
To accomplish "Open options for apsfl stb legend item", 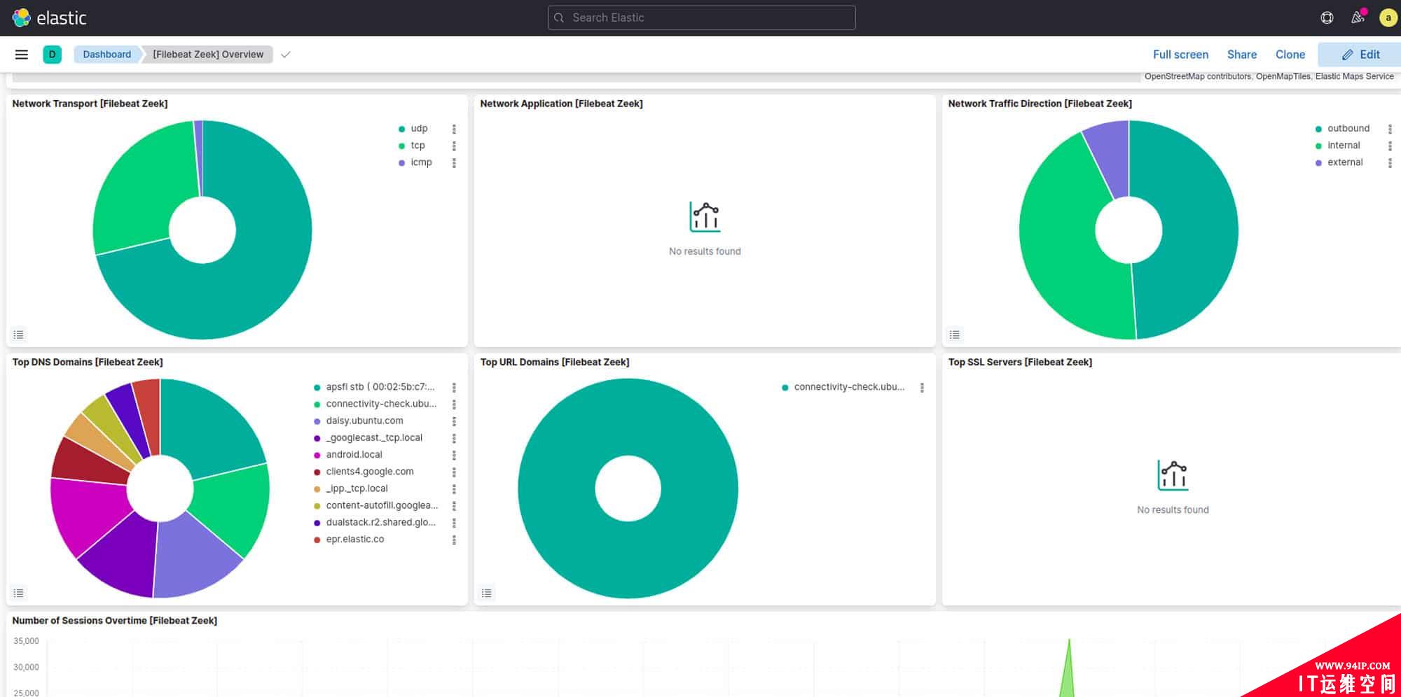I will 454,387.
